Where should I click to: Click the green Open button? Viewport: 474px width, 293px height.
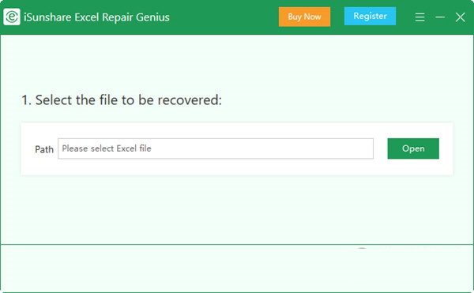click(413, 148)
